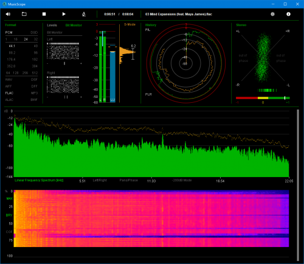Open settings with the gear icon
The height and width of the screenshot is (264, 304).
click(272, 14)
